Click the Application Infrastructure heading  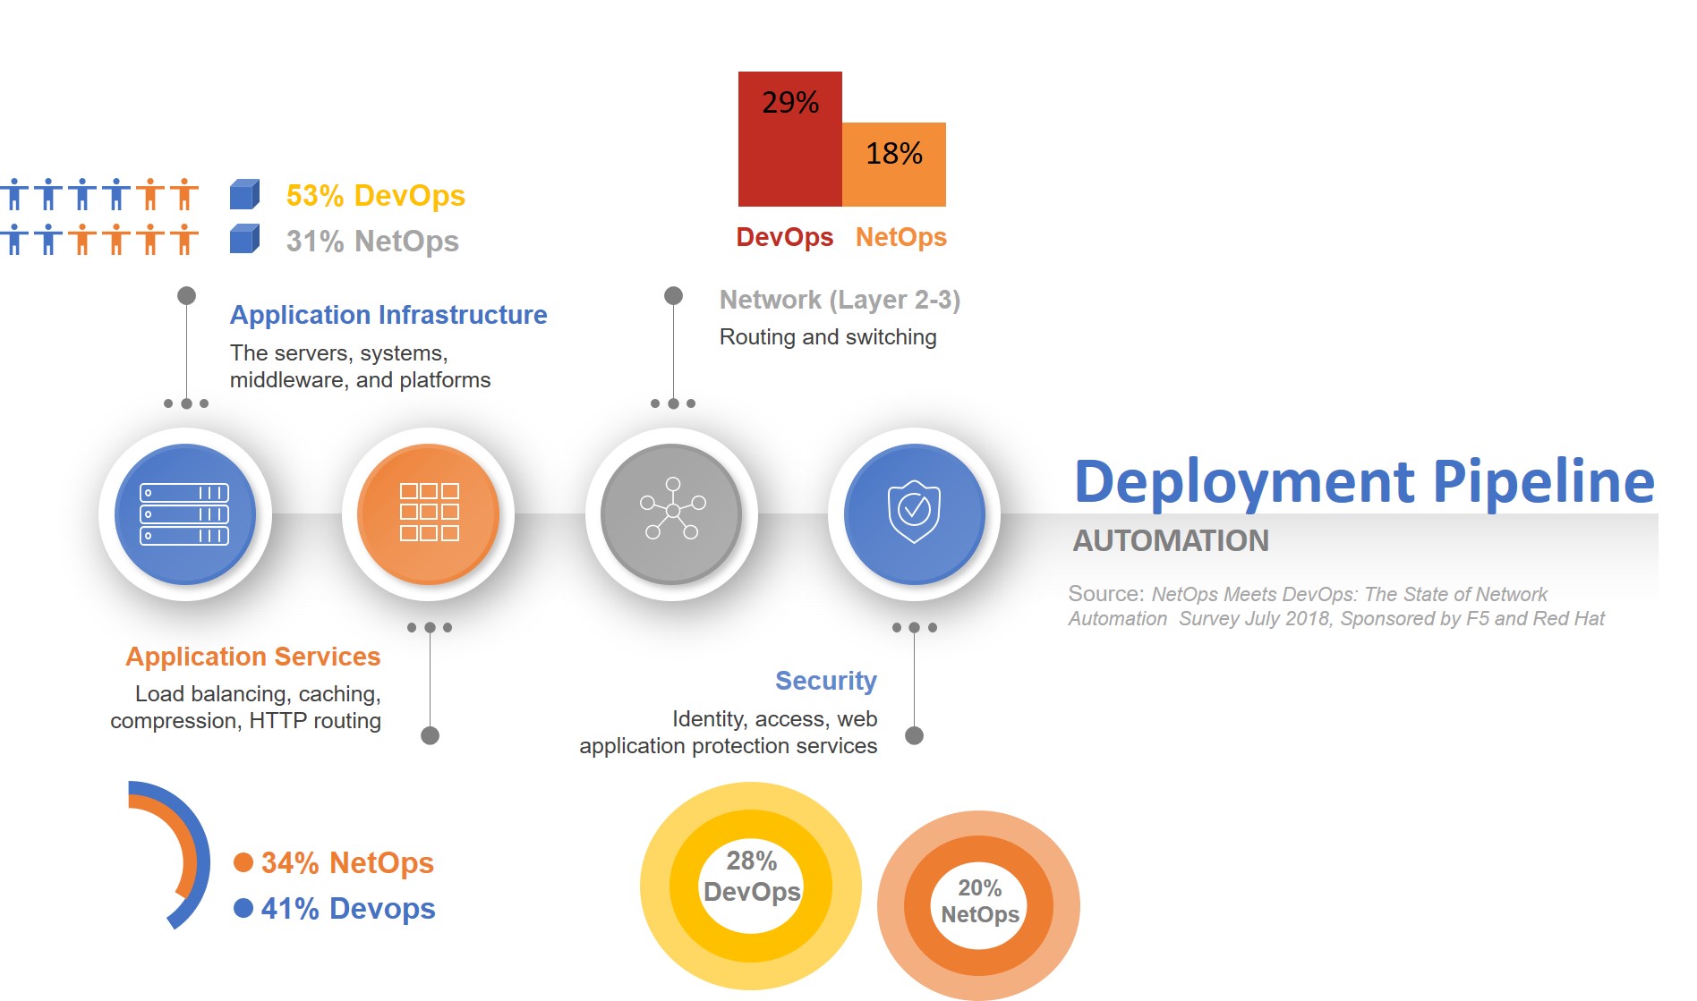pyautogui.click(x=388, y=315)
